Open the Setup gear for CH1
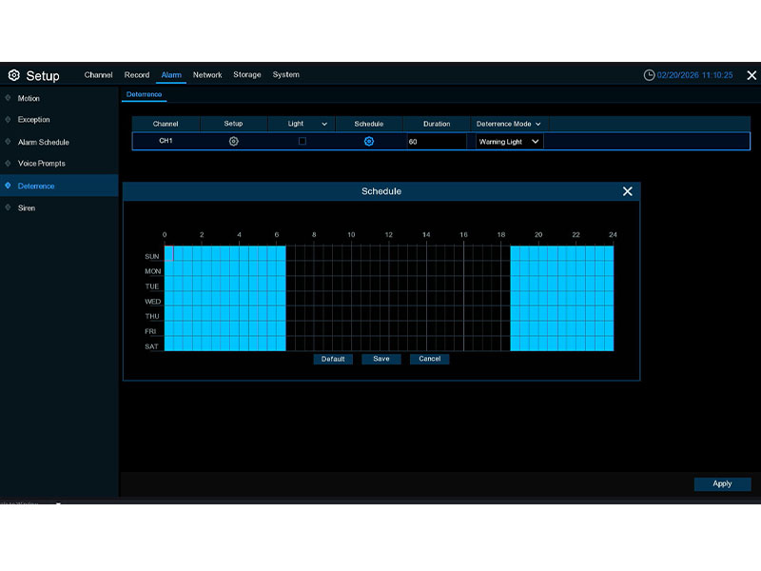This screenshot has height=571, width=761. click(232, 140)
